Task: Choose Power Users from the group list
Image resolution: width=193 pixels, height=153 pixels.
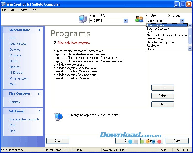Action: pyautogui.click(x=155, y=39)
